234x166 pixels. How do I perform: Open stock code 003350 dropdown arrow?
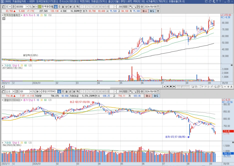click(x=27, y=7)
